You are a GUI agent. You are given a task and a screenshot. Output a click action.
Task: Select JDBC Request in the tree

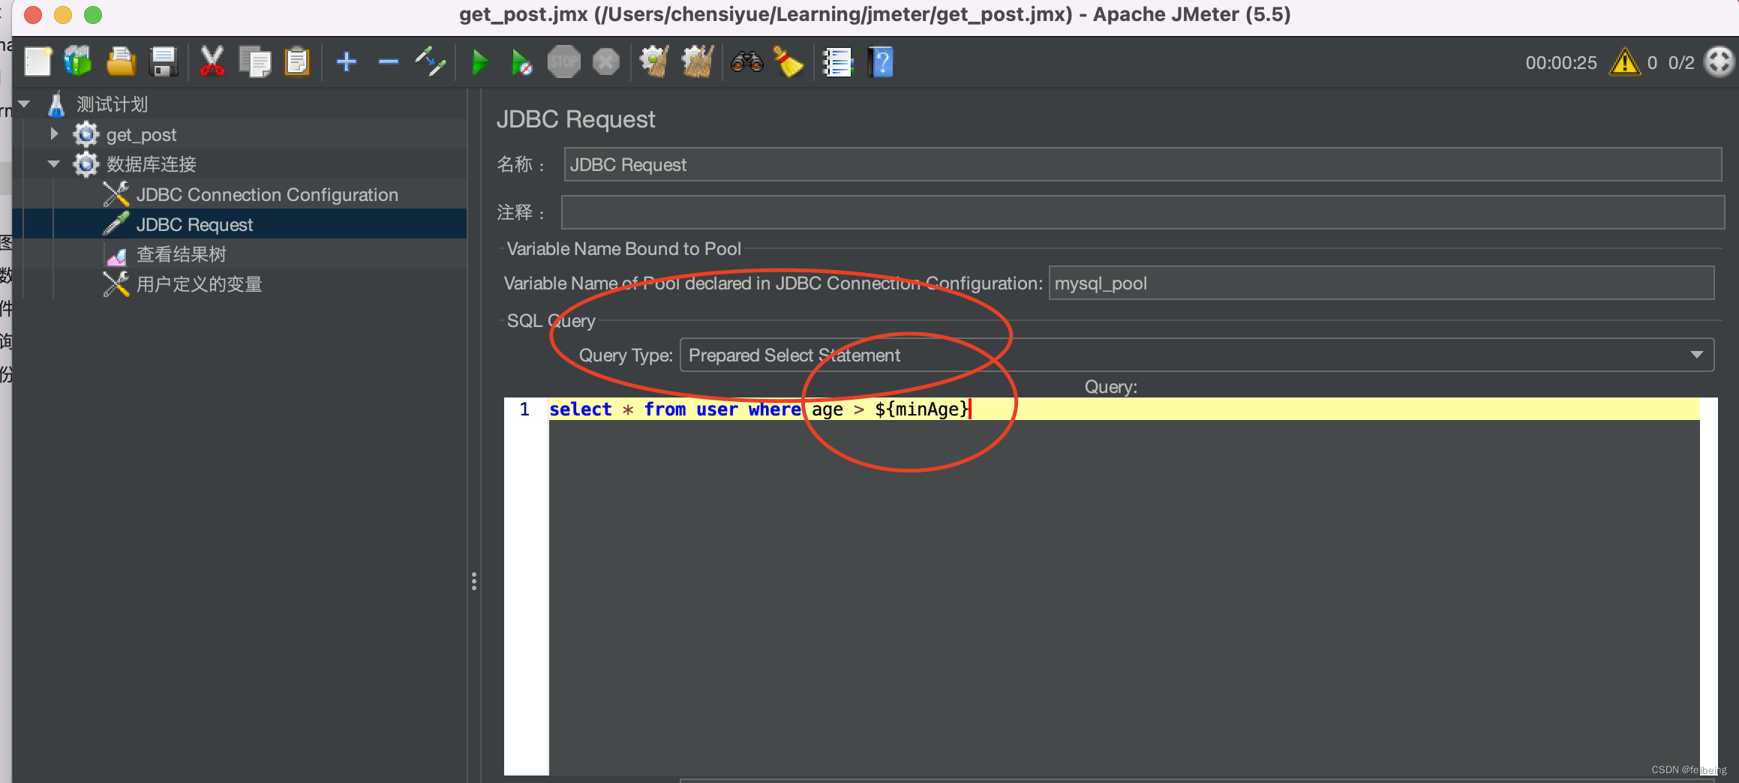click(194, 224)
